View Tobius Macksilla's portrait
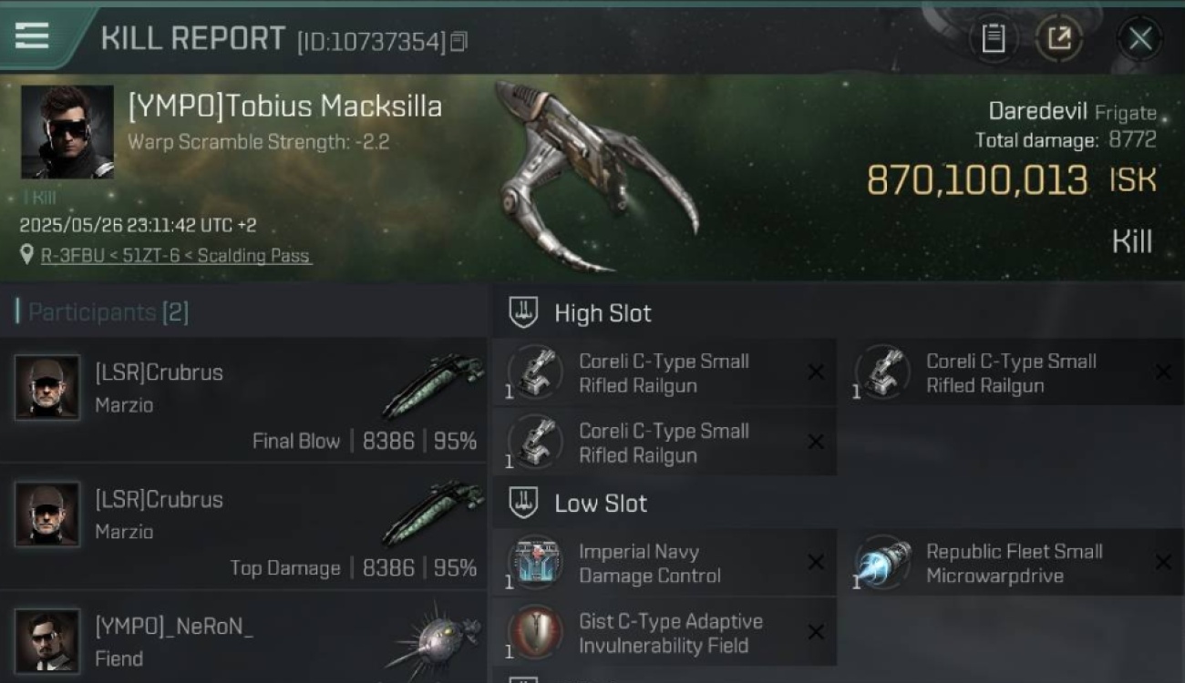 [x=67, y=132]
